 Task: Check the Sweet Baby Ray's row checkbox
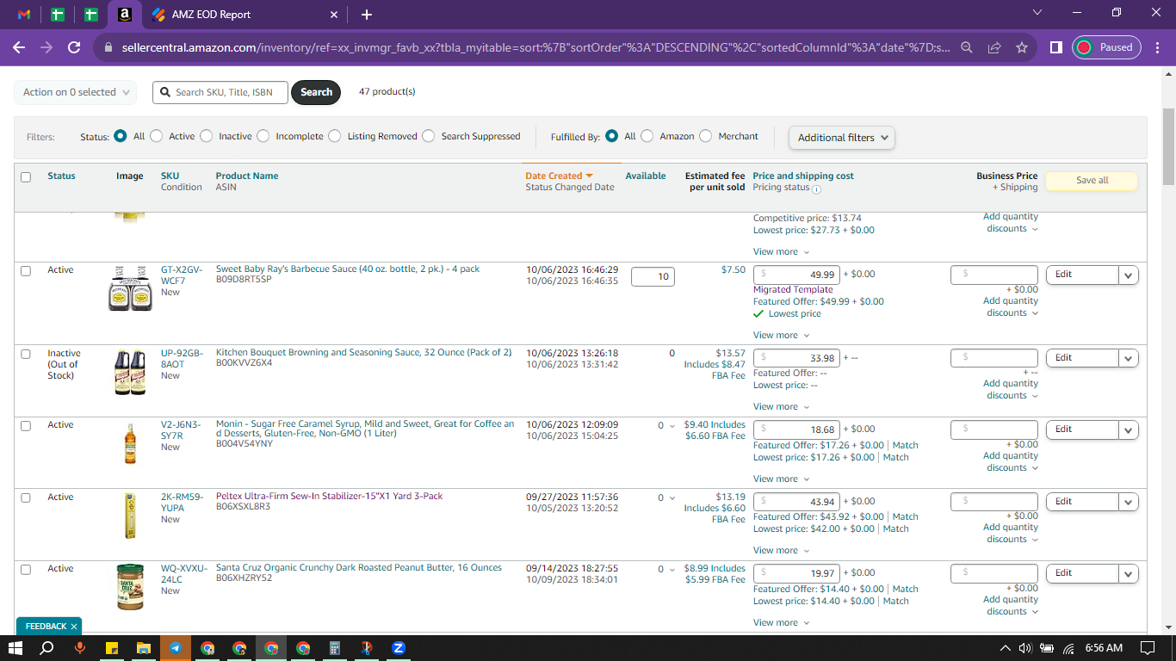[26, 271]
